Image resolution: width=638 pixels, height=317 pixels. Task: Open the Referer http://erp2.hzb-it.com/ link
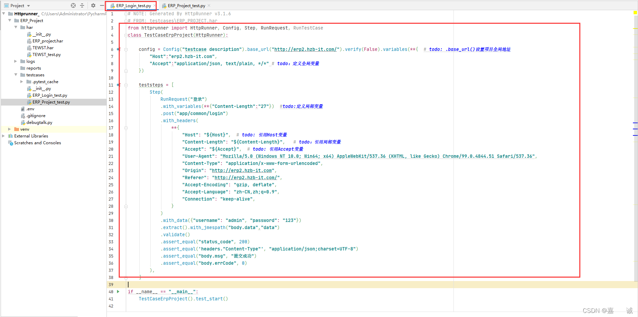(x=246, y=178)
